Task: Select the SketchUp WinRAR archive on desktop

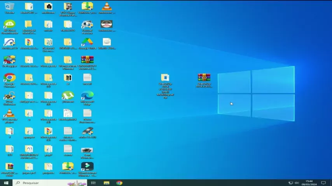Action: 204,78
